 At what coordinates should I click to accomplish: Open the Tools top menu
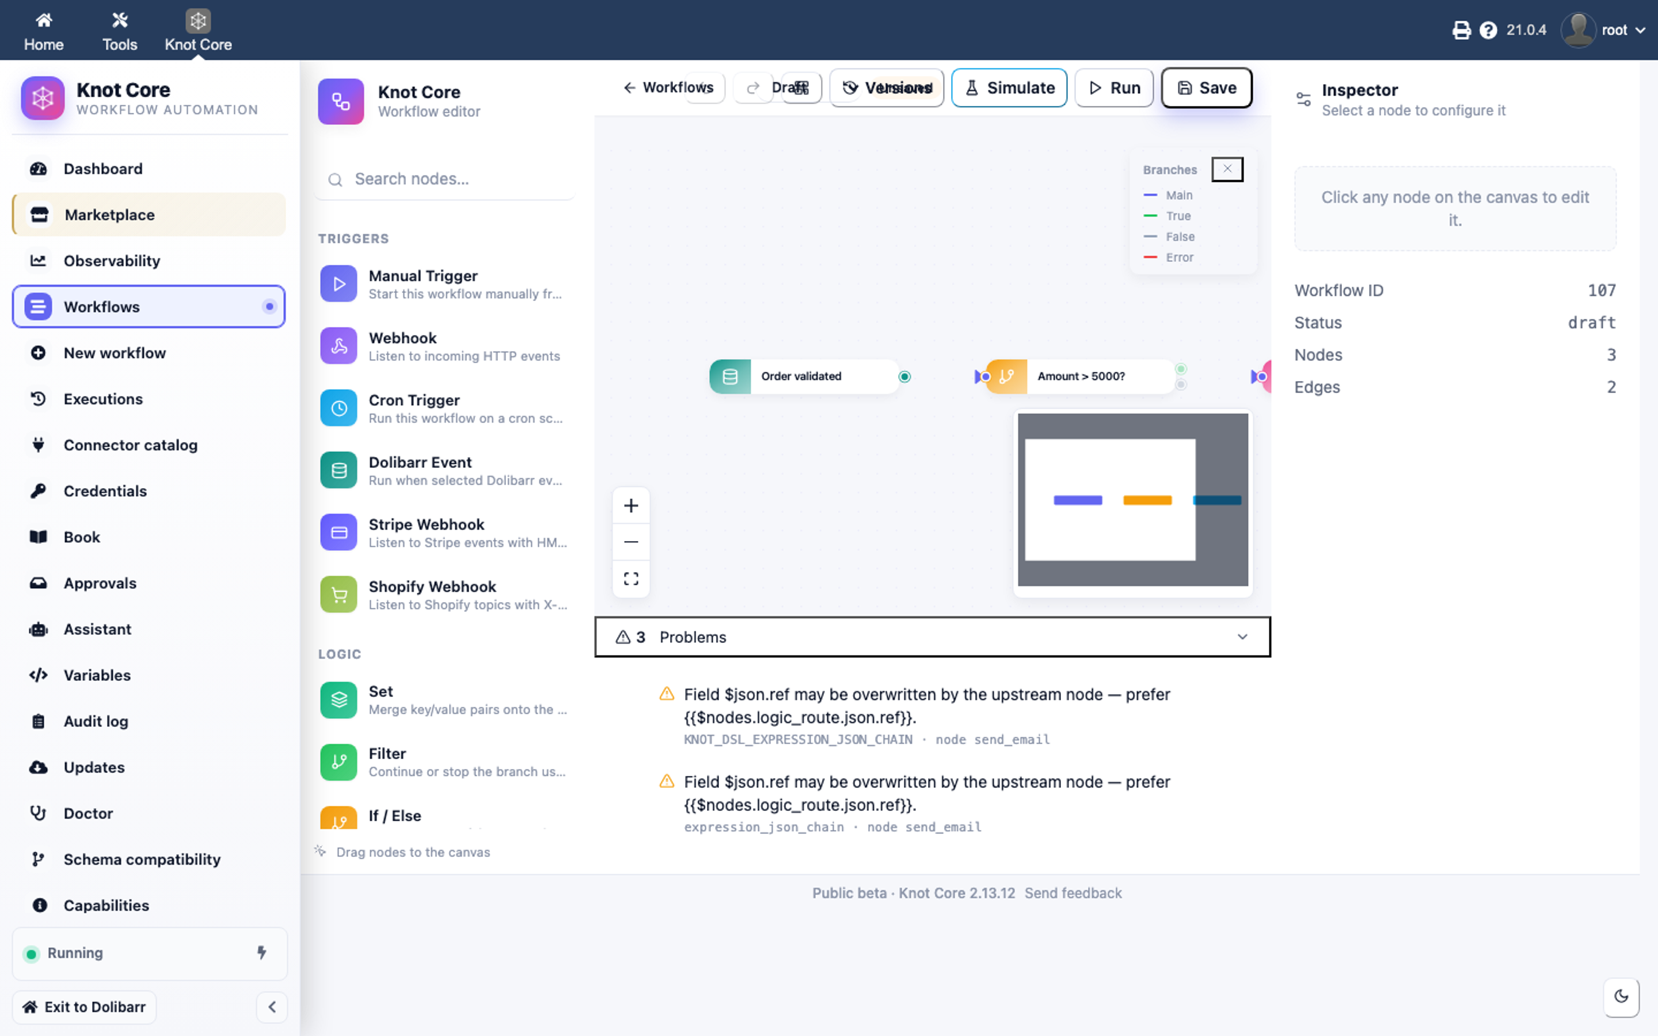click(120, 31)
